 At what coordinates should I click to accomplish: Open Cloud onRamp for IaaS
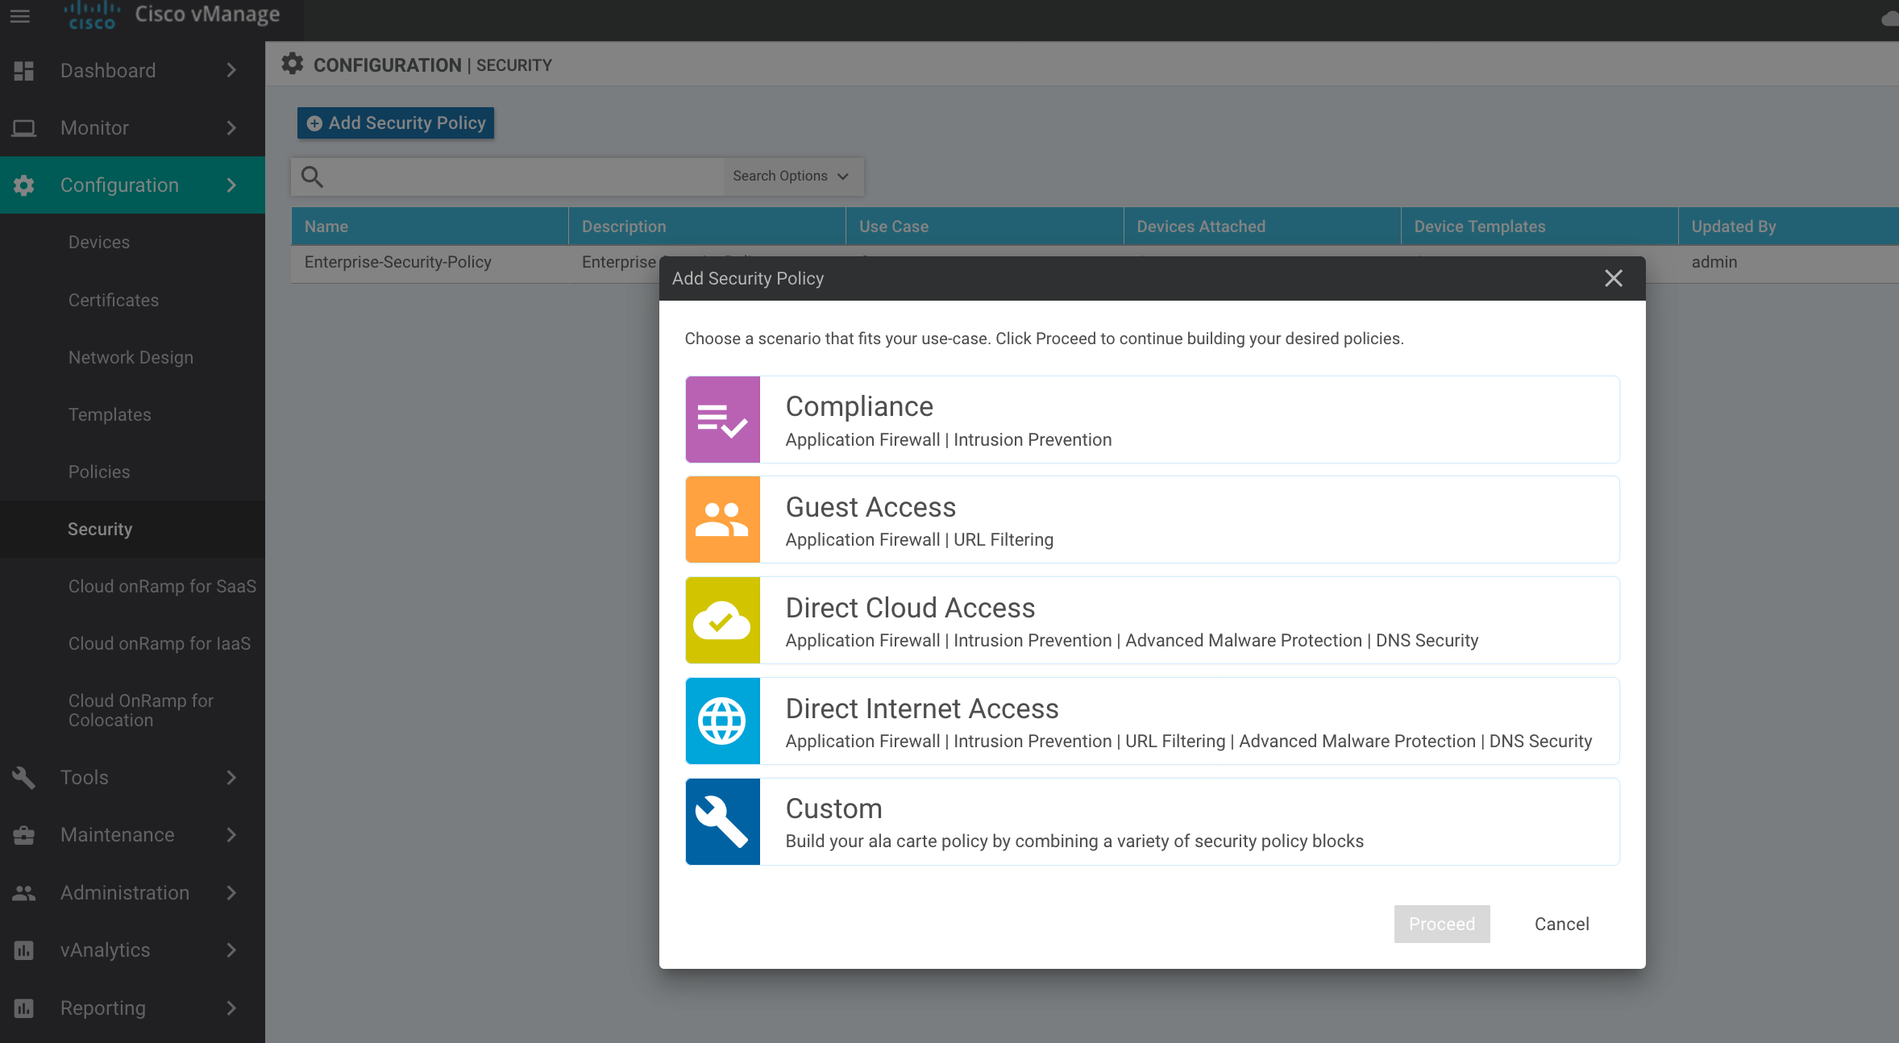tap(160, 644)
